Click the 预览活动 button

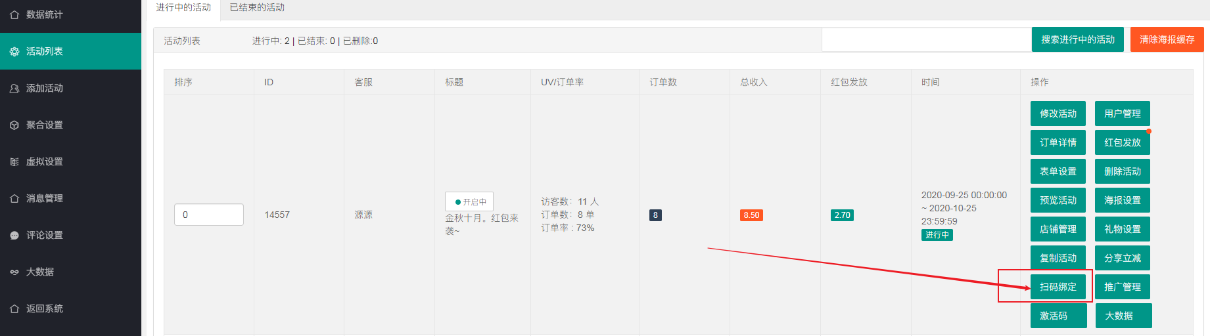coord(1058,200)
